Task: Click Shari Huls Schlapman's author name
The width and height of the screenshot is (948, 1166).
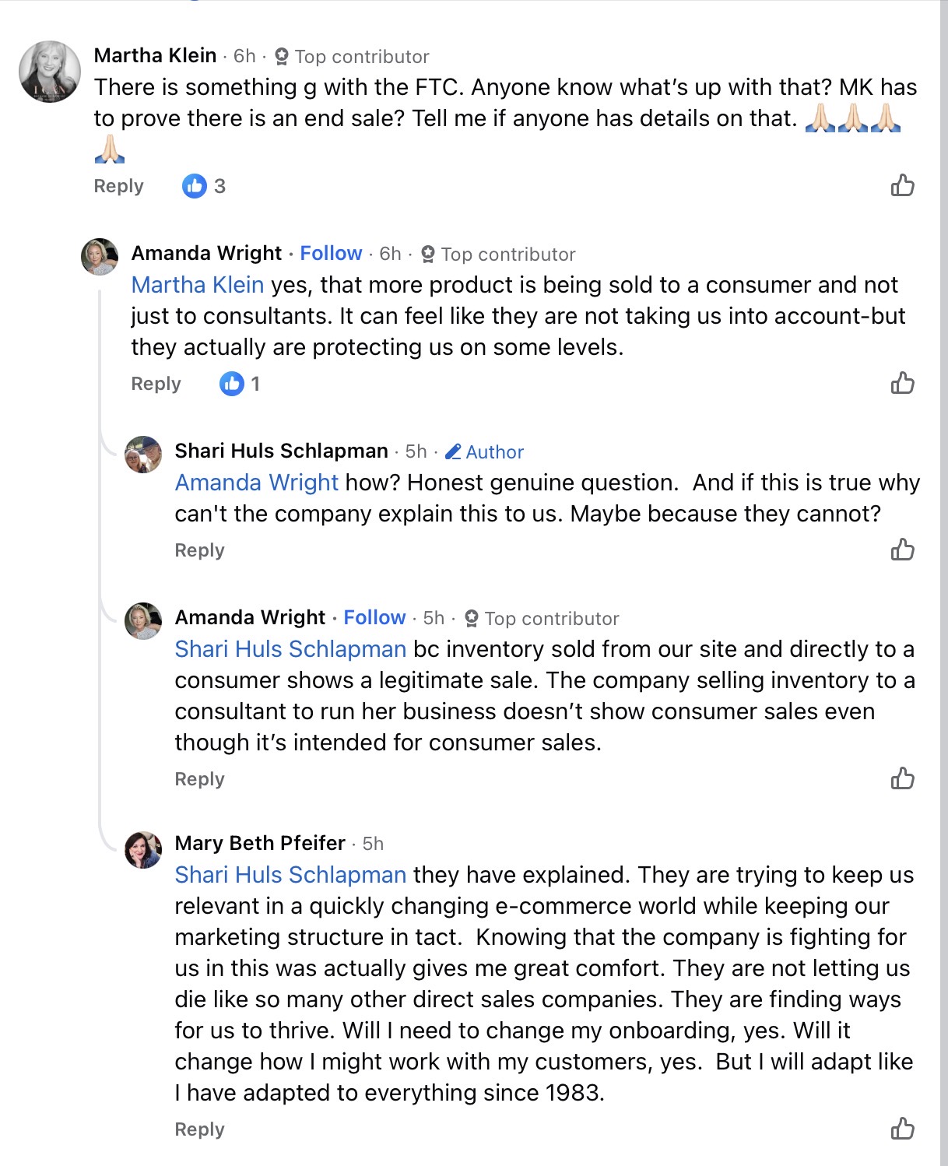Action: pyautogui.click(x=281, y=451)
